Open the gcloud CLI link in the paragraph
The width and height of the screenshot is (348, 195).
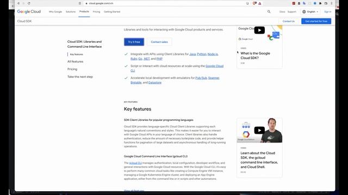135,163
